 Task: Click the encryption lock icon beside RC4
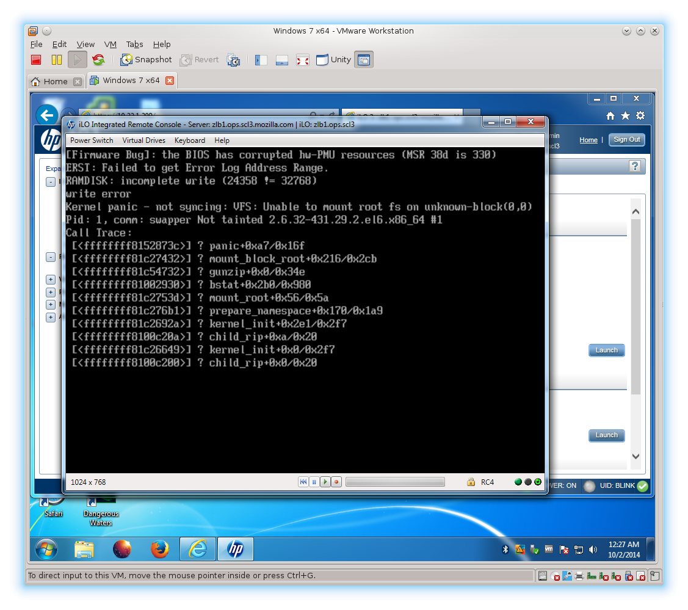pyautogui.click(x=471, y=482)
